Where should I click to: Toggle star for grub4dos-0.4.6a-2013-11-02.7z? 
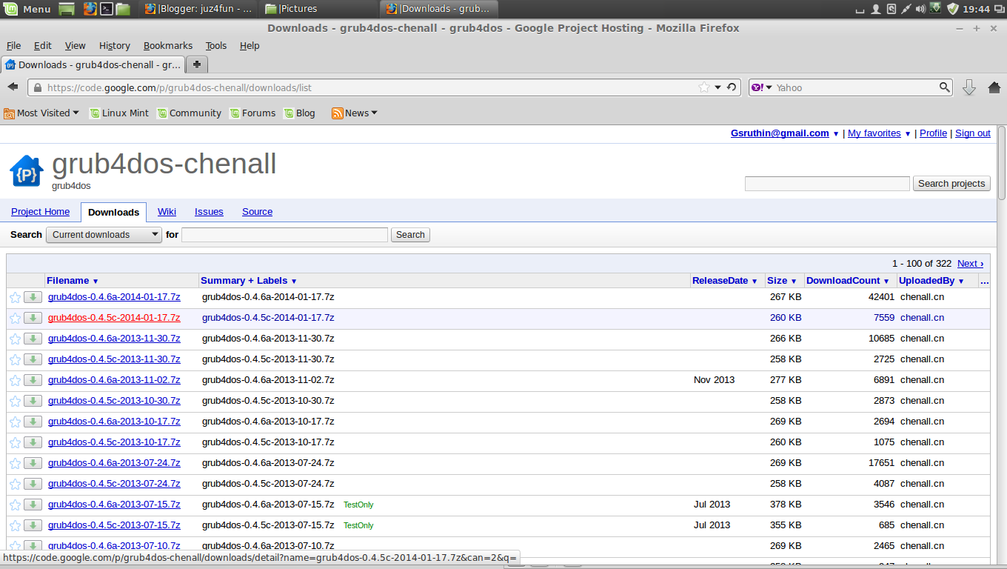click(x=15, y=380)
